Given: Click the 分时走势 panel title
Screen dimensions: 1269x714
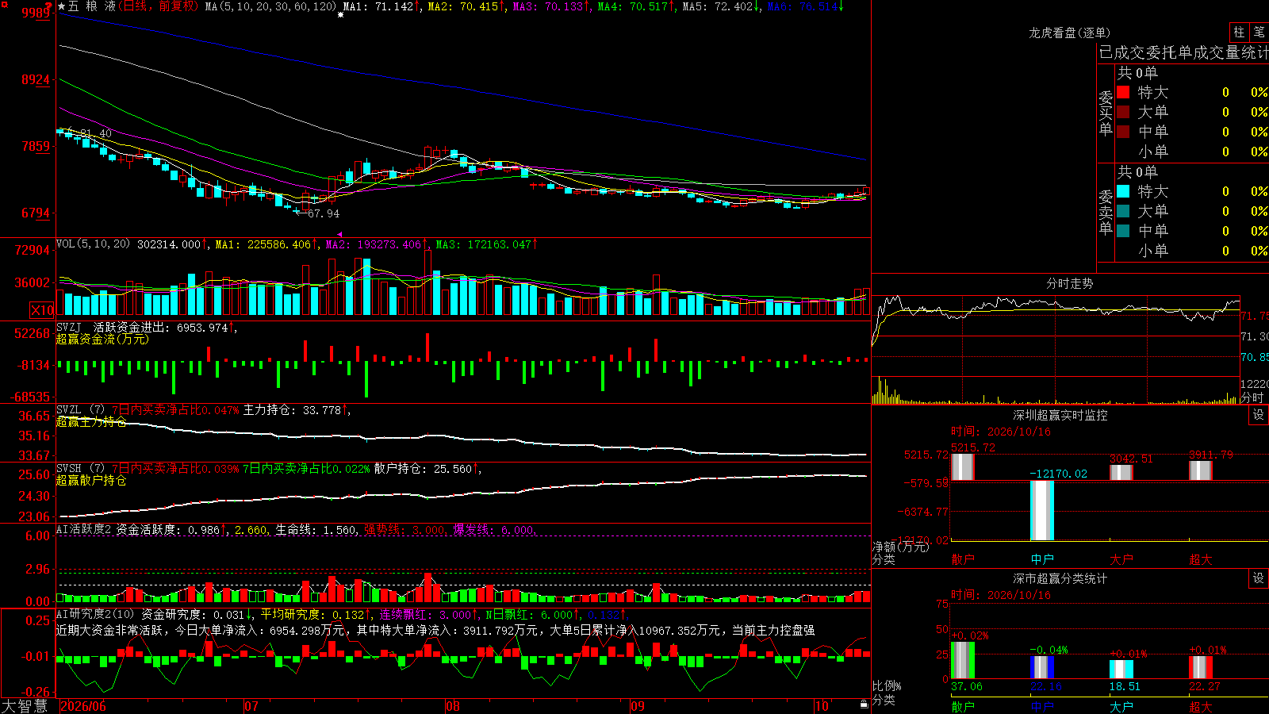Looking at the screenshot, I should [x=1069, y=283].
